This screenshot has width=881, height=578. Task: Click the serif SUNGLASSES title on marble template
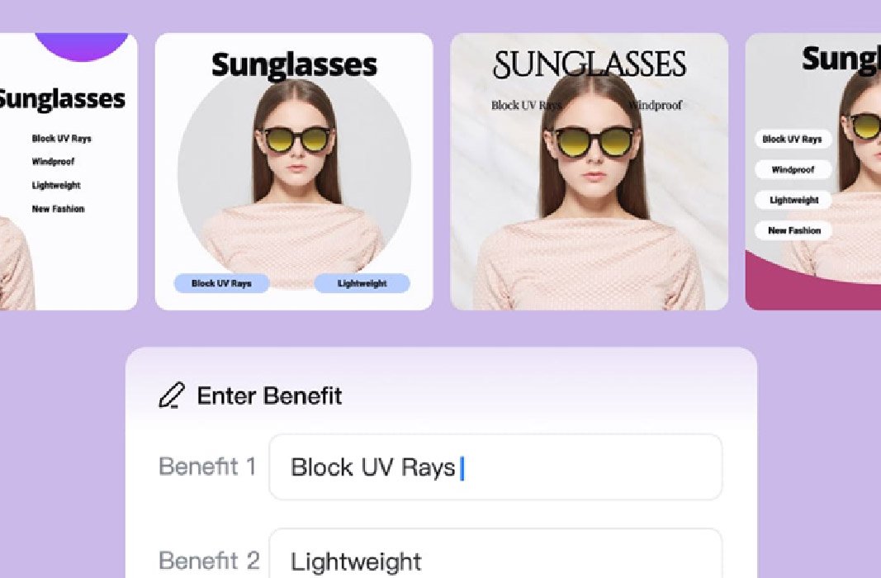point(590,64)
